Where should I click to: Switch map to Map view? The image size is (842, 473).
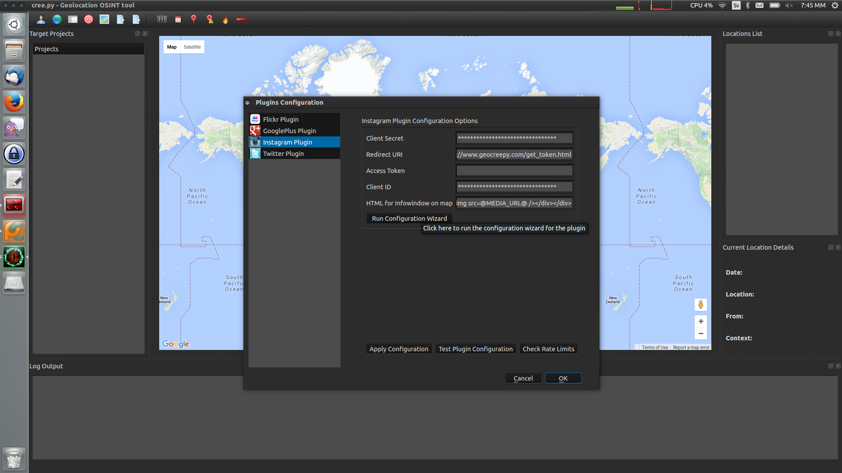[172, 47]
